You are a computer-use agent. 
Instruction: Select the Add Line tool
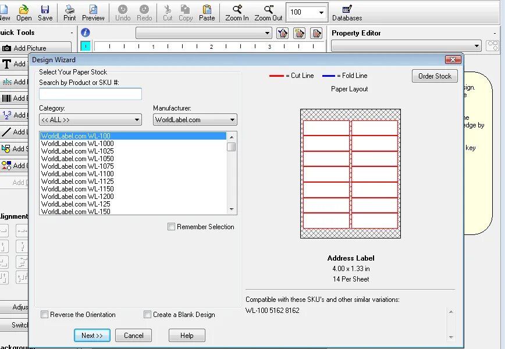(14, 131)
